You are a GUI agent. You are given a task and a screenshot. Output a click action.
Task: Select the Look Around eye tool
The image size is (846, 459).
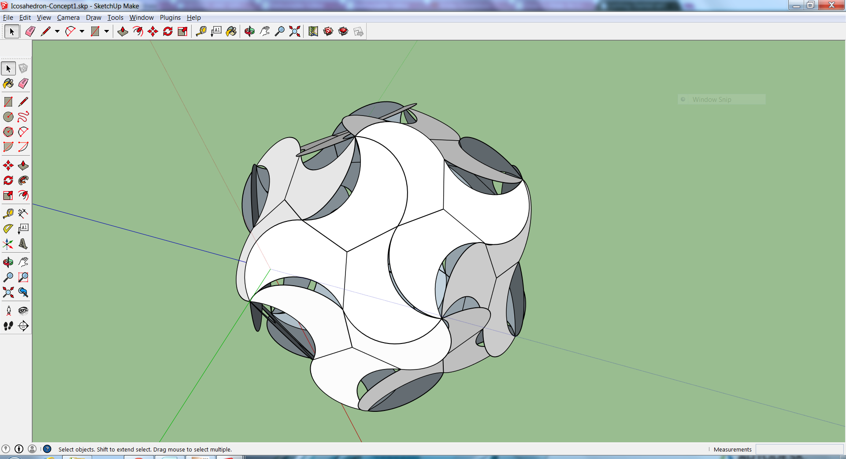coord(23,311)
